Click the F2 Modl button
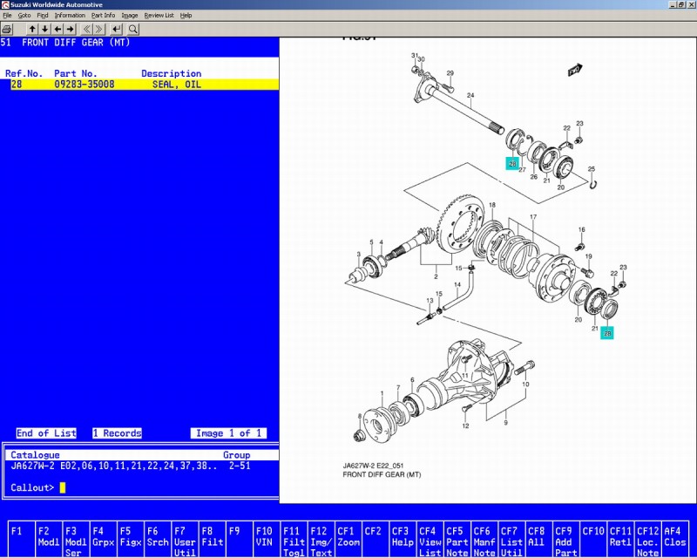The height and width of the screenshot is (558, 697). tap(49, 539)
